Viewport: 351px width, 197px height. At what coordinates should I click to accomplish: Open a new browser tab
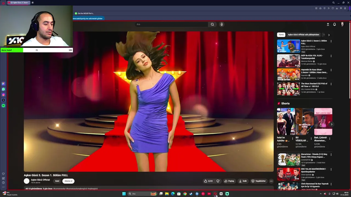click(x=32, y=3)
